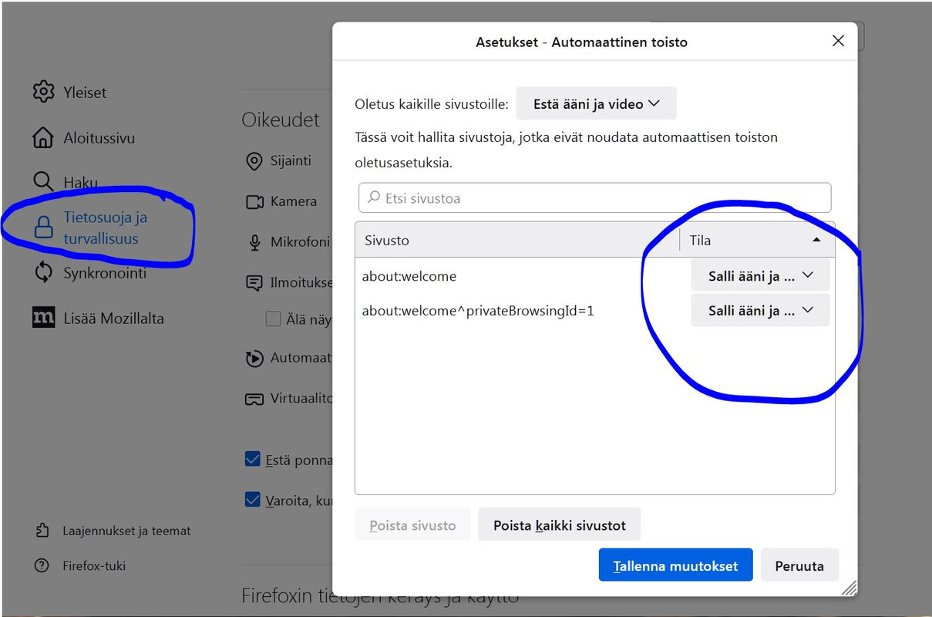Open Haku magnifier icon in sidebar
This screenshot has height=617, width=932.
pos(43,182)
